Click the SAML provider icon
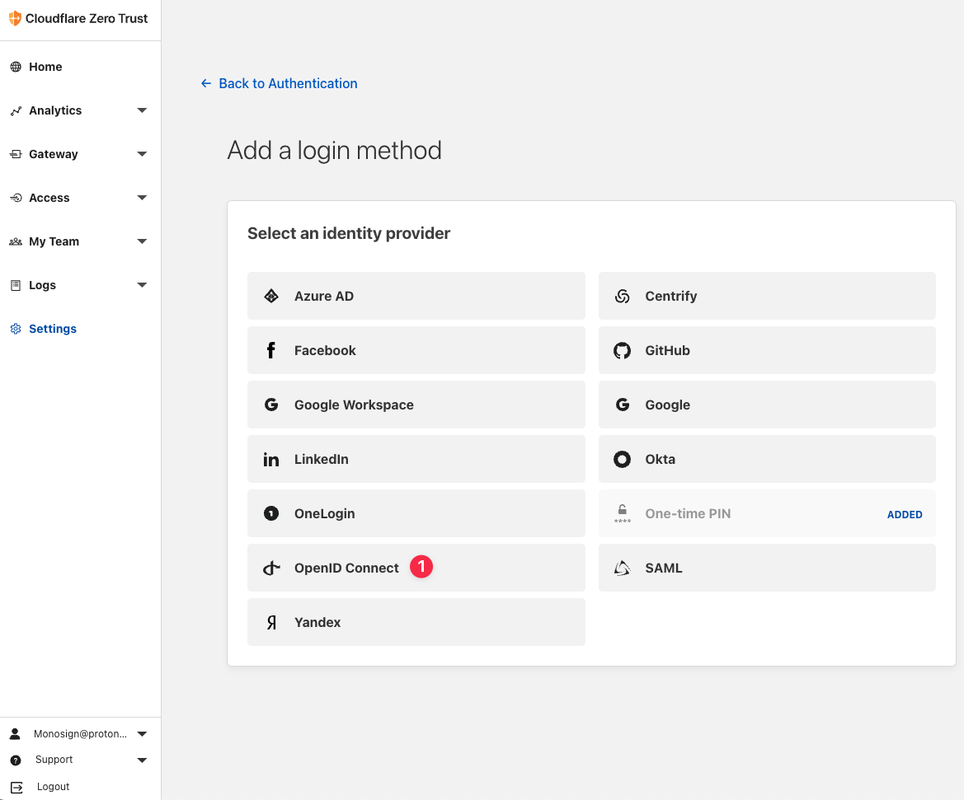This screenshot has width=964, height=800. coord(622,568)
